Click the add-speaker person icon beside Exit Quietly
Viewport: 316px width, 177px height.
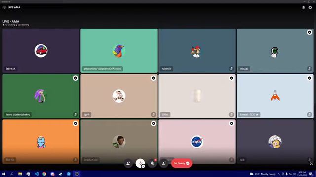(164, 163)
